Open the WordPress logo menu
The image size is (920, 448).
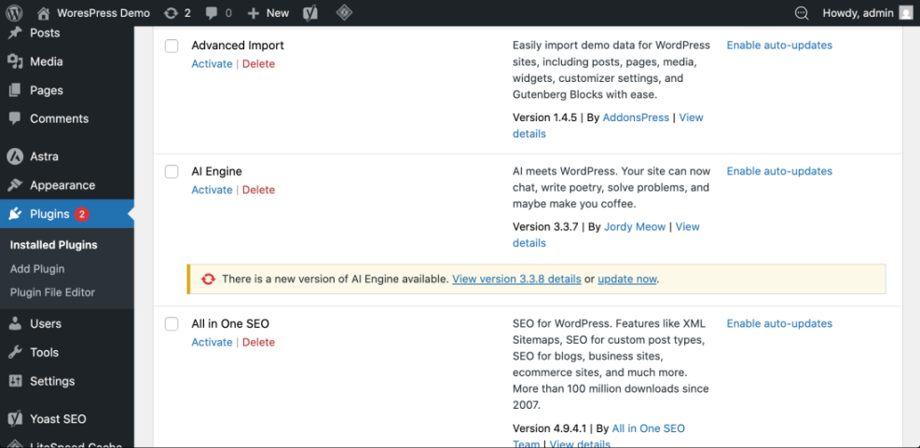coord(14,13)
